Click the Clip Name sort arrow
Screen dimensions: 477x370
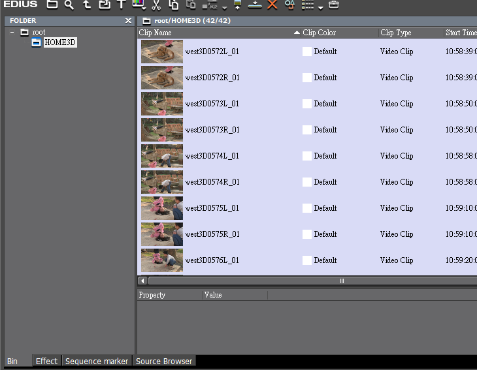click(x=297, y=33)
